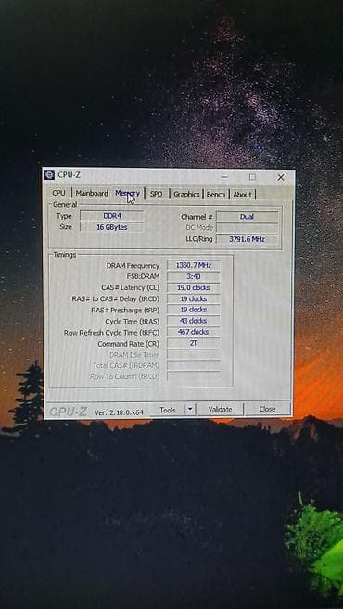The height and width of the screenshot is (609, 343).
Task: Click the Size field 16 GBytes
Action: pyautogui.click(x=111, y=227)
